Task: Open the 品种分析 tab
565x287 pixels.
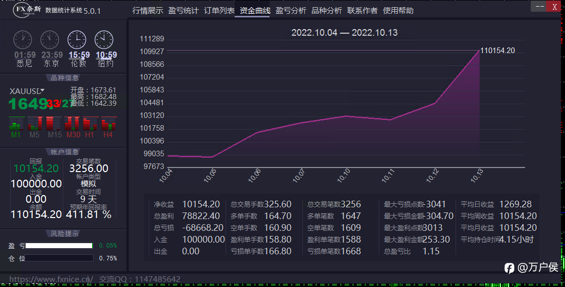Action: coord(326,11)
